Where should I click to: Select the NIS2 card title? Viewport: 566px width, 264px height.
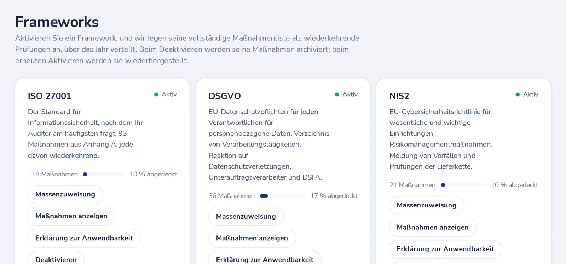click(x=399, y=96)
